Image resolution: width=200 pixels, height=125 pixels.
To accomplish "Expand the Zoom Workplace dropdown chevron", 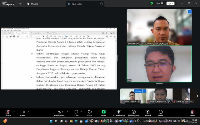I will coord(20,4).
